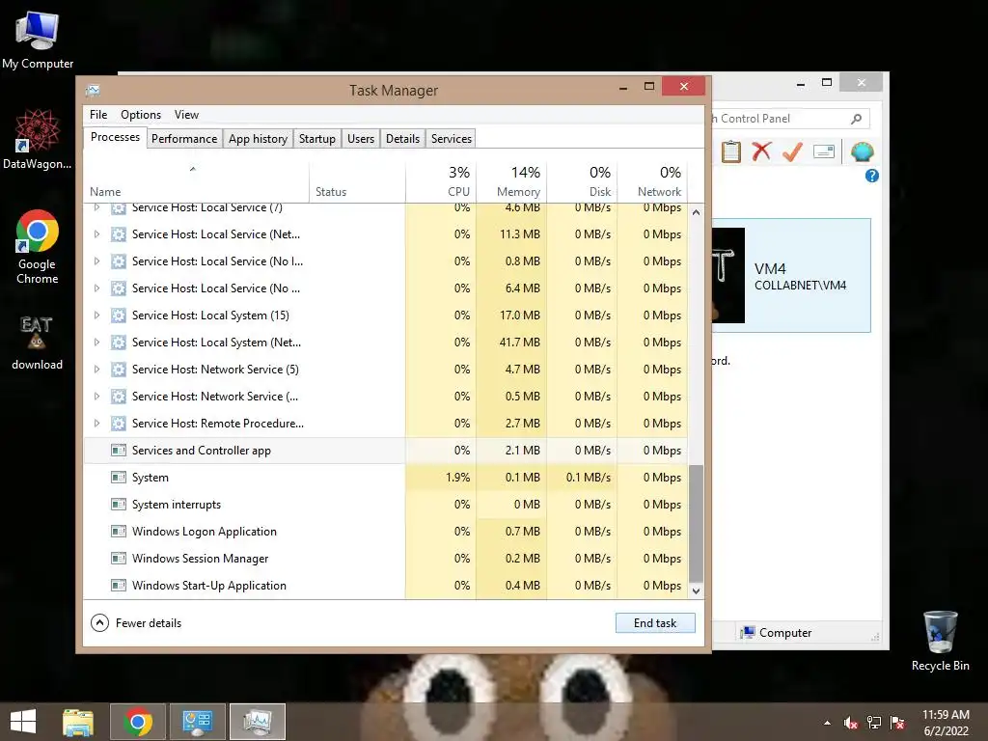Sort processes by Memory column
The image size is (988, 741).
coord(511,181)
